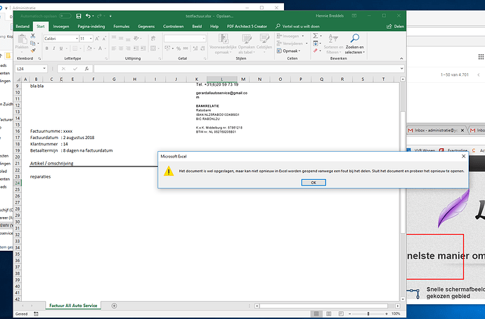Open the Opmaak dropdown in Cellen group

(289, 51)
